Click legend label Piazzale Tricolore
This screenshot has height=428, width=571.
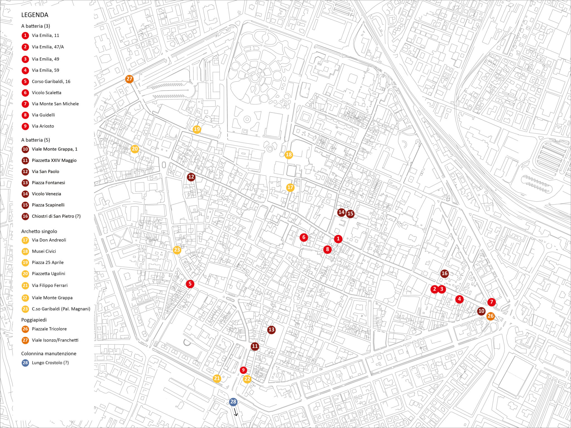click(x=49, y=329)
